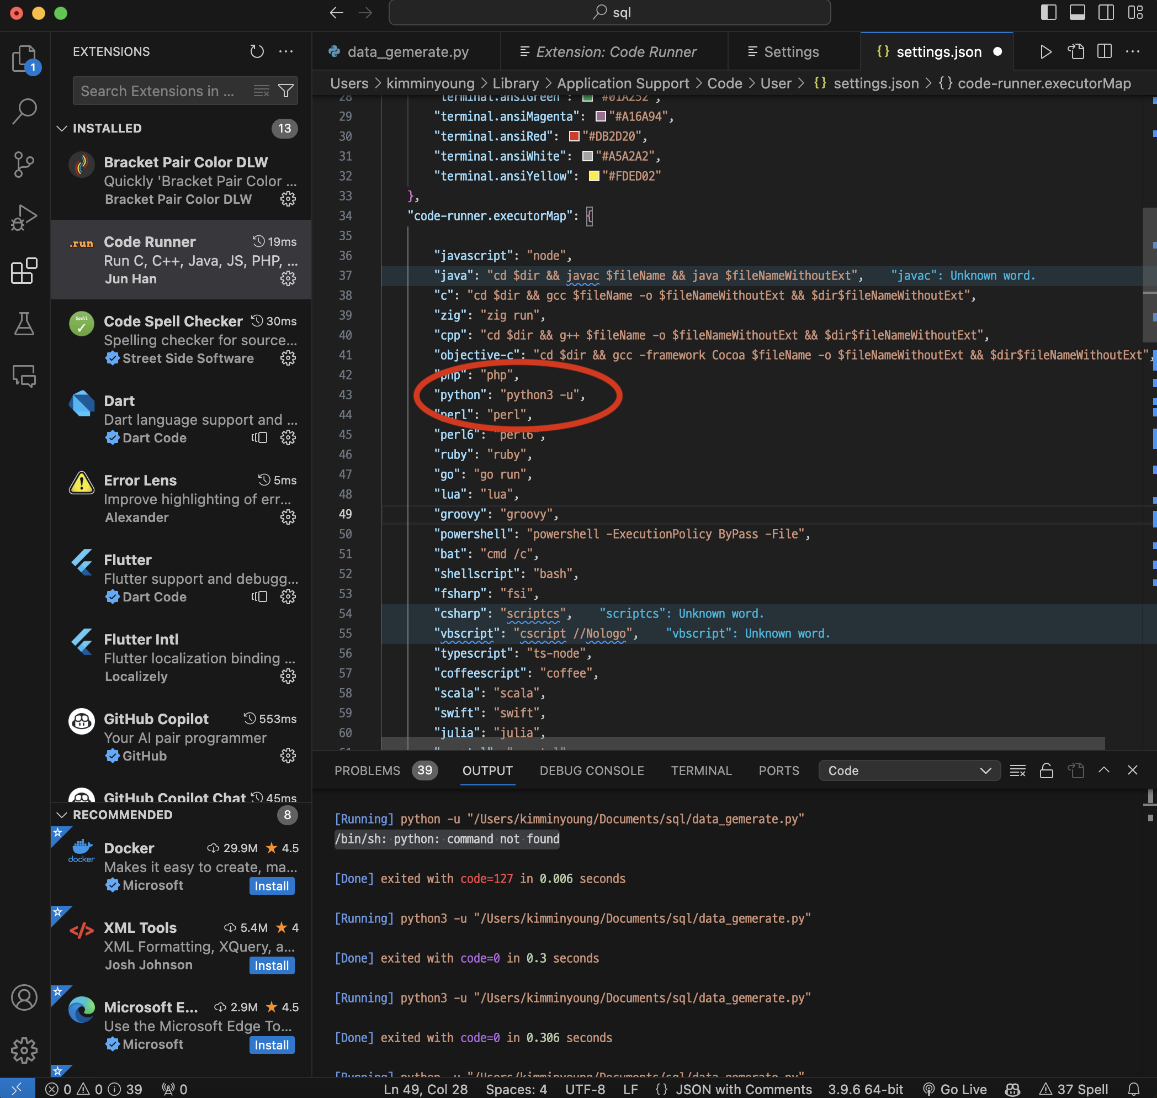Open the Run and Debug view
Screen dimensions: 1157x1098
(x=24, y=218)
